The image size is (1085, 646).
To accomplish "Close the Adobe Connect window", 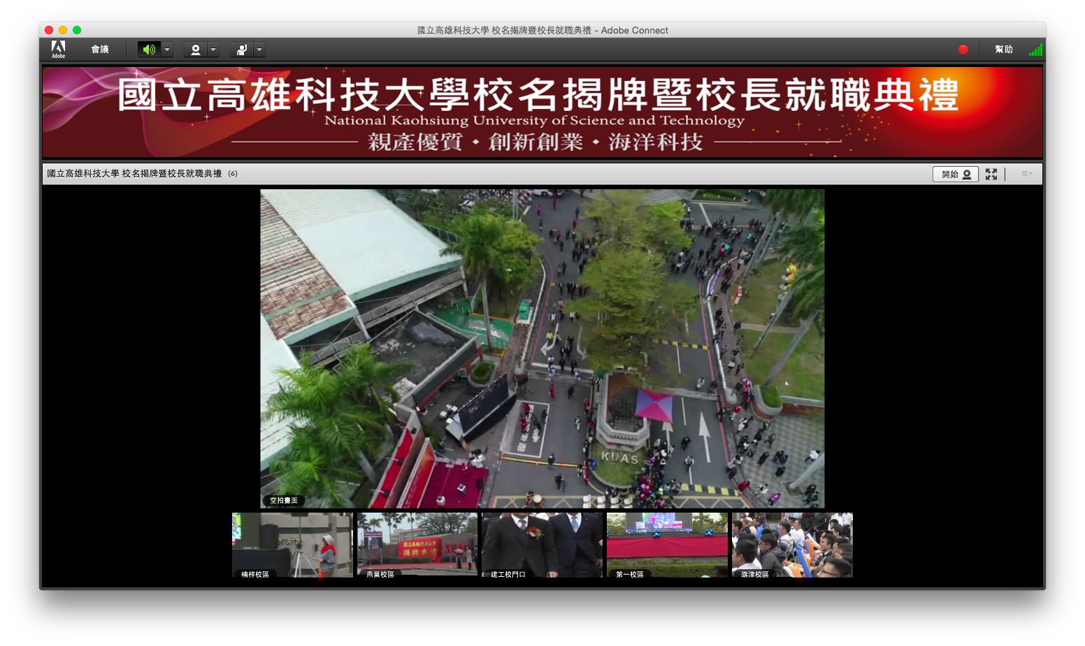I will tap(49, 30).
